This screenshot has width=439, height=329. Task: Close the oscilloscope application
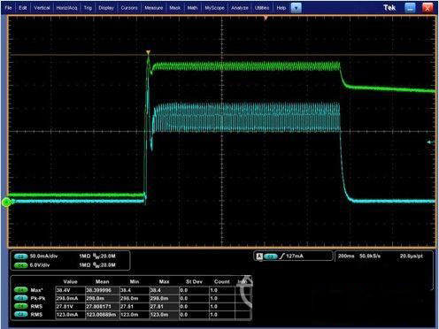tap(427, 8)
